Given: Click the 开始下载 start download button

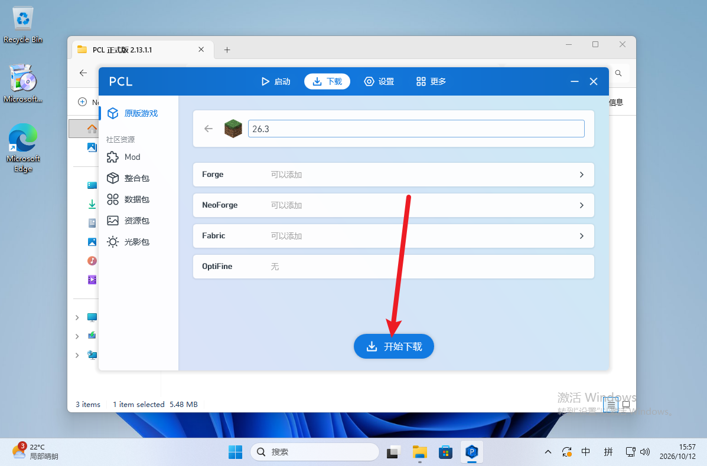Looking at the screenshot, I should click(x=394, y=346).
